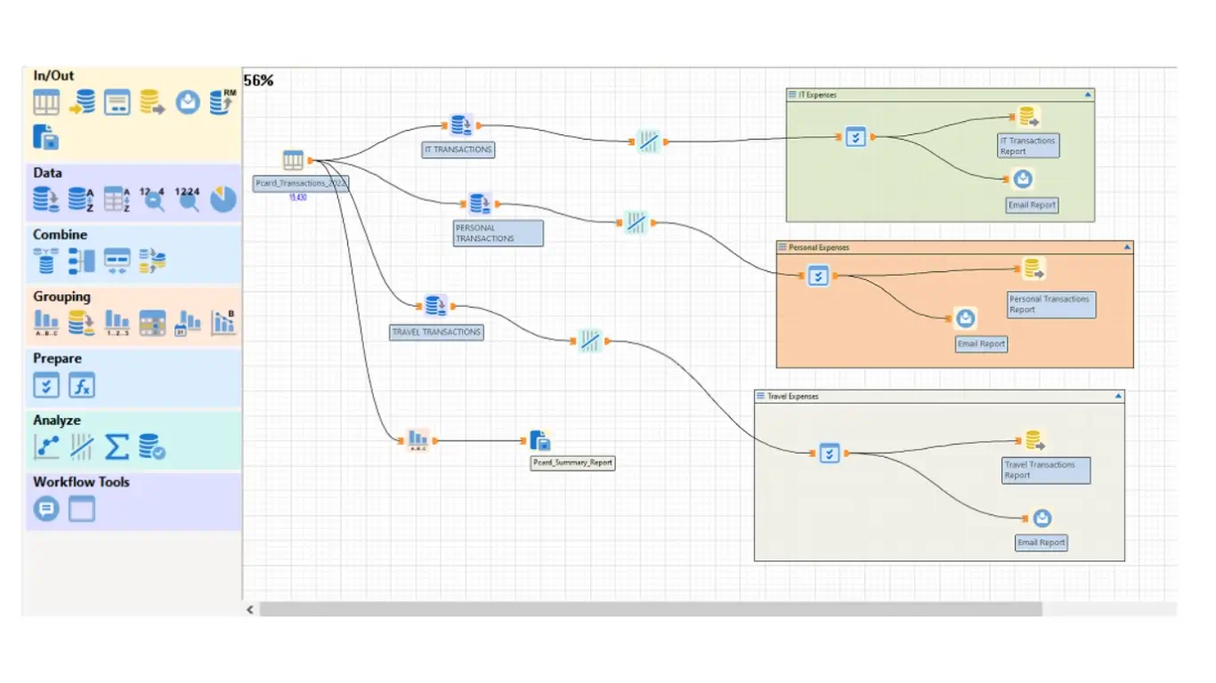Click the IT TRANSACTIONS filter node
1216x683 pixels.
tap(460, 125)
